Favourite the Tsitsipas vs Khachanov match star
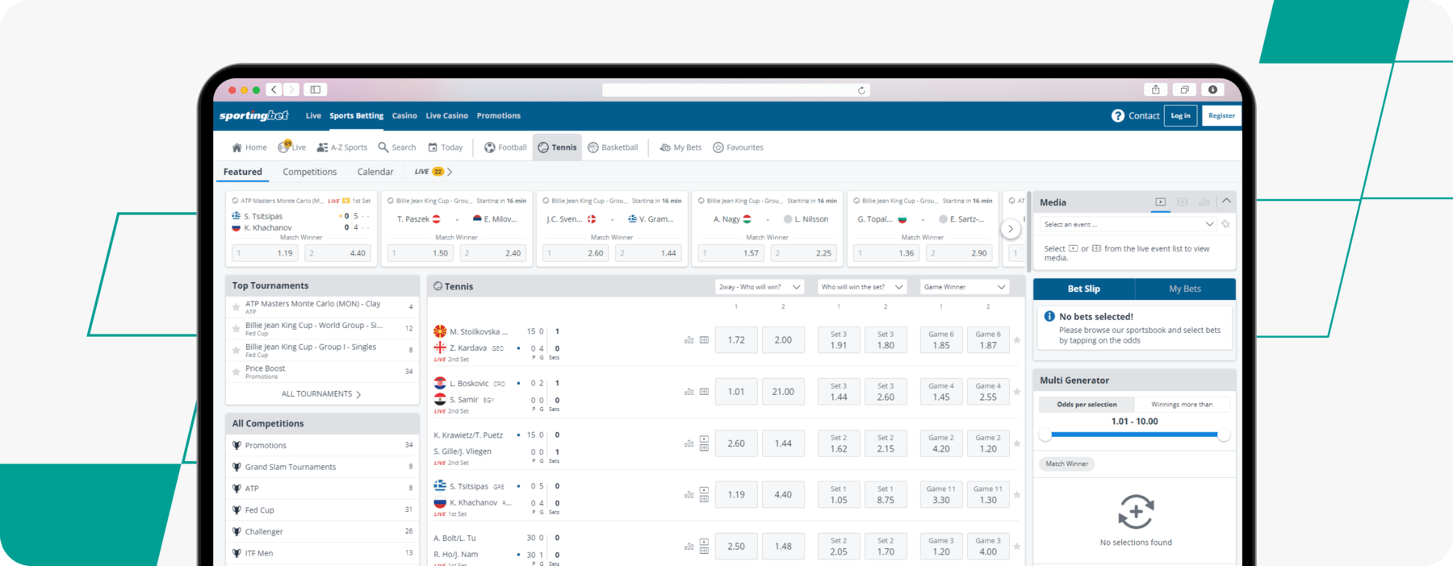This screenshot has height=566, width=1453. (x=1017, y=495)
